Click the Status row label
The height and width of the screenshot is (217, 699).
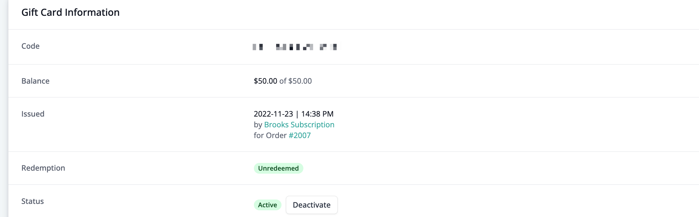click(x=32, y=201)
